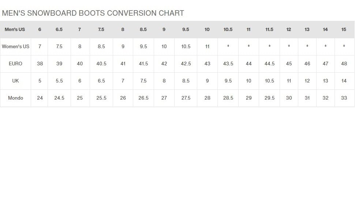Click the Women's US row label

pos(15,46)
